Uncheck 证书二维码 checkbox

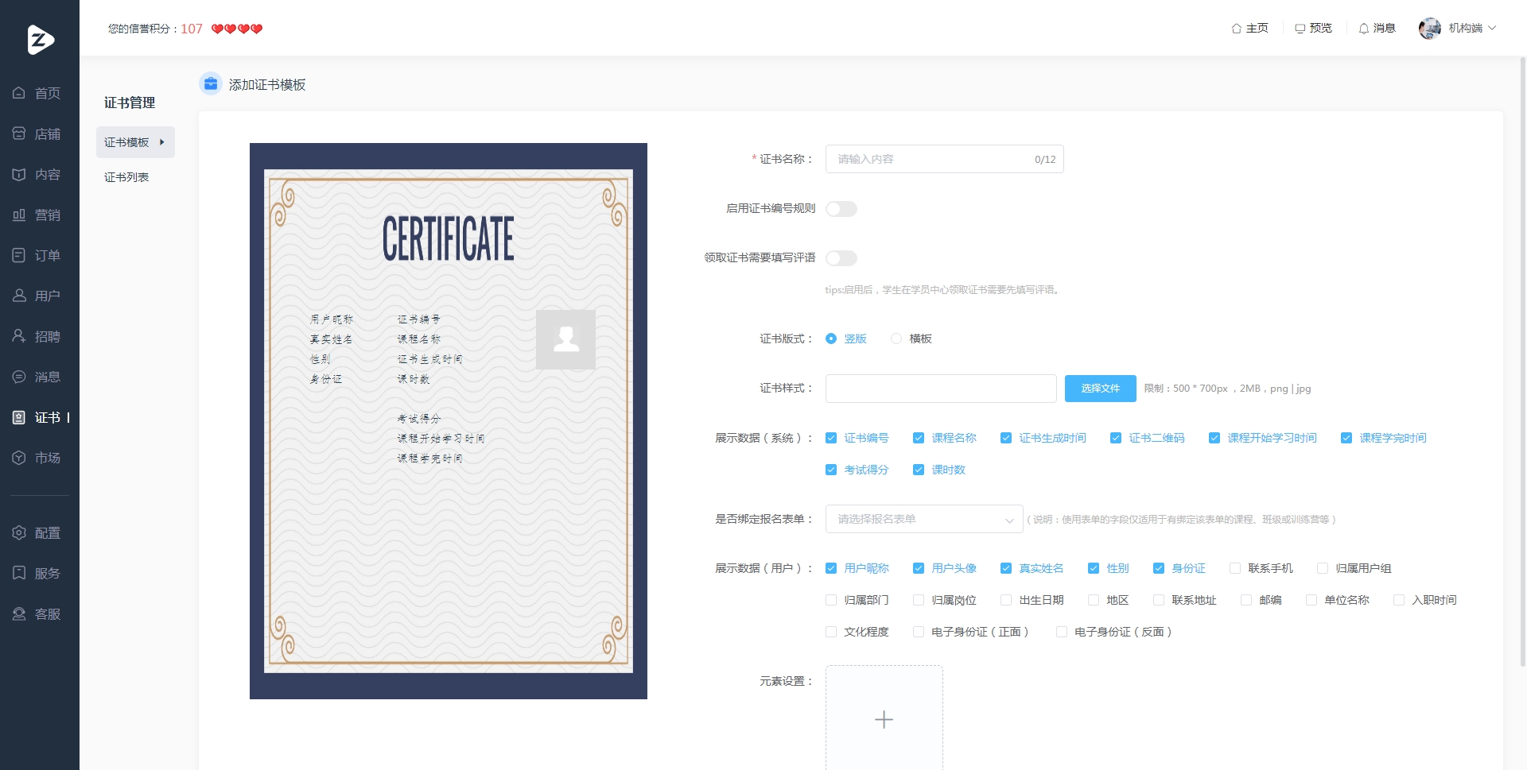[x=1116, y=438]
